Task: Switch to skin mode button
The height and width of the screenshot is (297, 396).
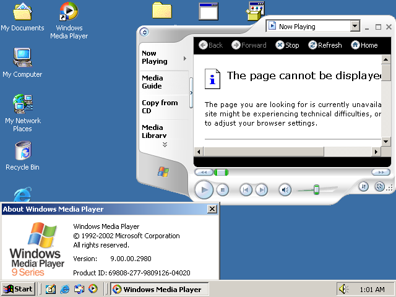Action: pos(379,187)
